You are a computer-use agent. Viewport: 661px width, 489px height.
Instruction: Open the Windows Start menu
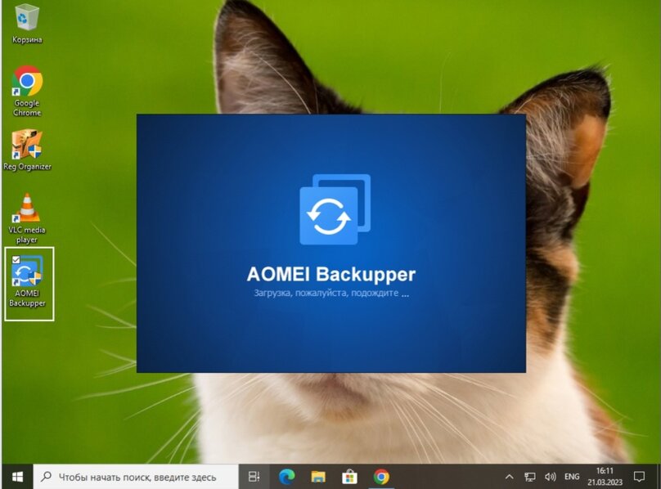(x=17, y=477)
